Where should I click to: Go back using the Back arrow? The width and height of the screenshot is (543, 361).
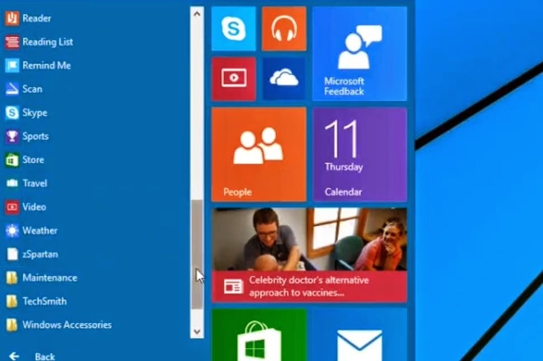point(14,356)
